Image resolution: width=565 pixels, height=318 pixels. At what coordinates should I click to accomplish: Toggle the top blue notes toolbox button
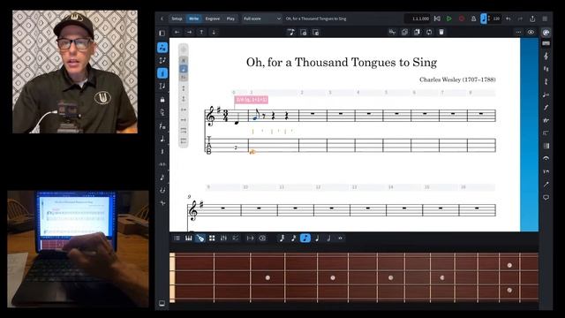(x=162, y=47)
